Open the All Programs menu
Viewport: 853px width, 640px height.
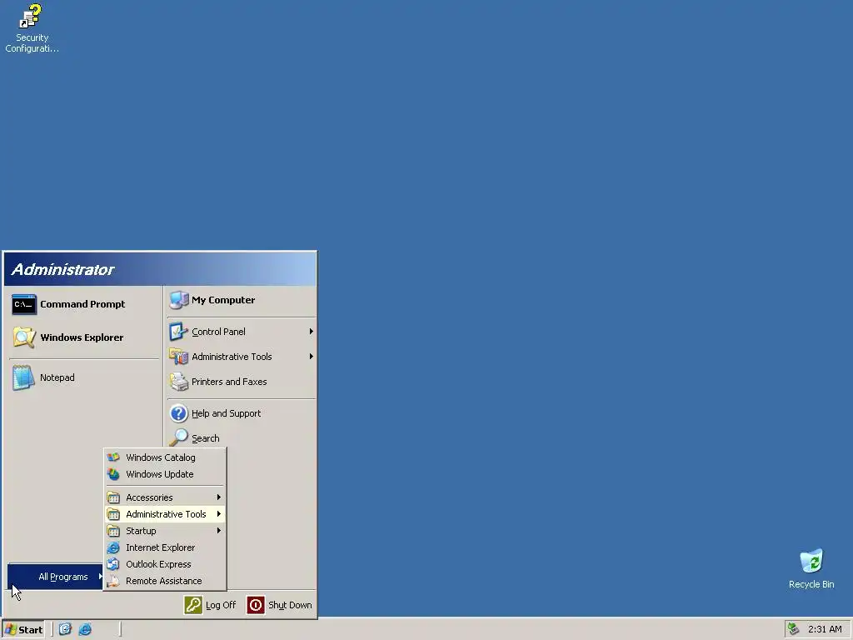(55, 577)
